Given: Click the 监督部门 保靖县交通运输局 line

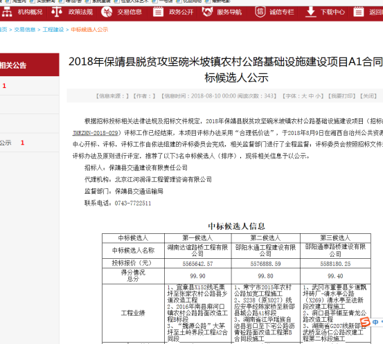Looking at the screenshot, I should (x=124, y=192).
